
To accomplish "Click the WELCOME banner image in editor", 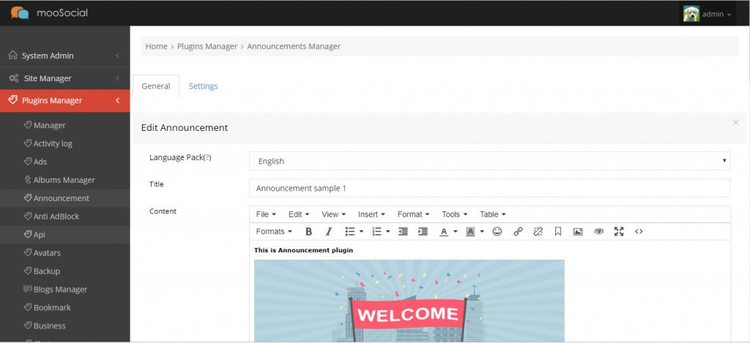I will [x=409, y=301].
